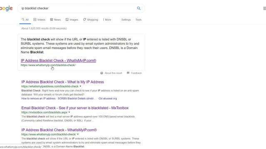The width and height of the screenshot is (266, 149).
Task: Click the flag icon next to Feedback
Action: pyautogui.click(x=128, y=73)
